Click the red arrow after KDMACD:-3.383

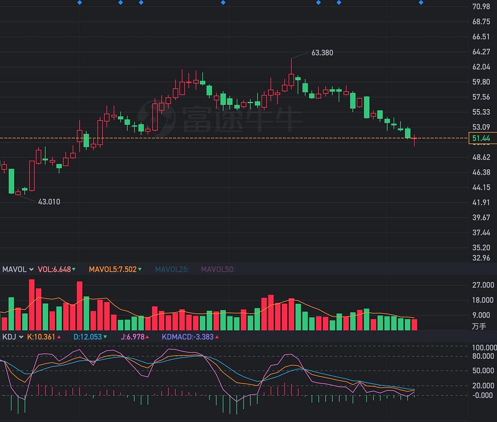point(217,337)
